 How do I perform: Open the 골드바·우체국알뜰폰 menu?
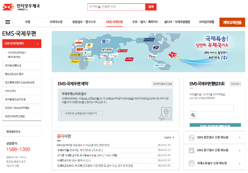tap(177, 22)
